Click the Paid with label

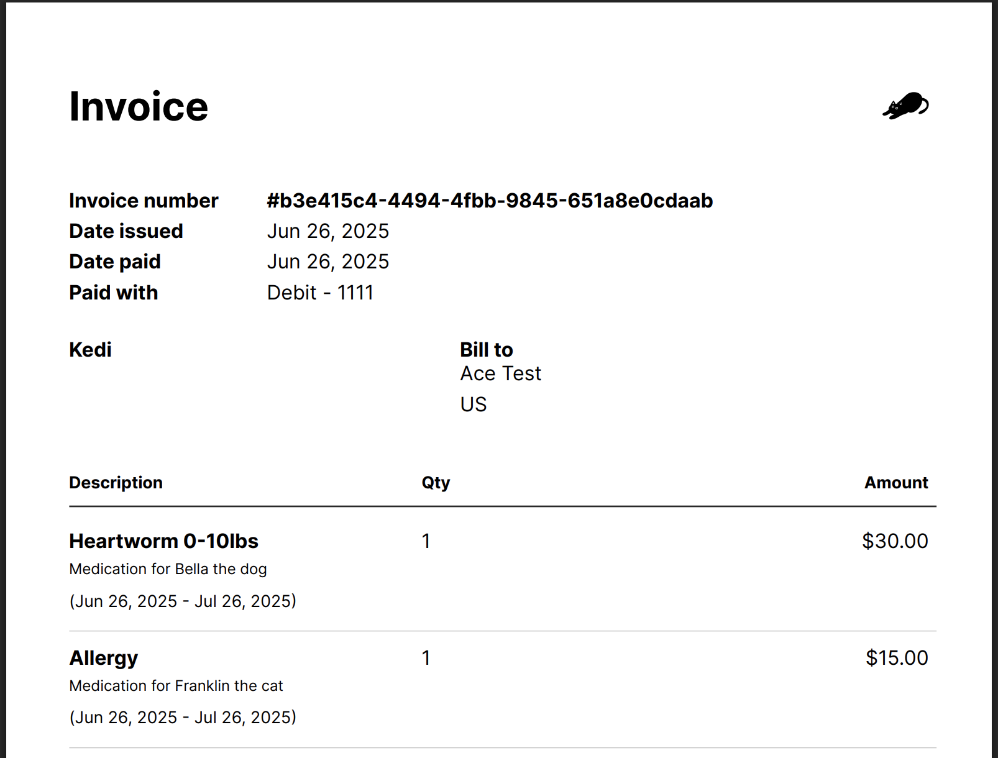tap(114, 293)
